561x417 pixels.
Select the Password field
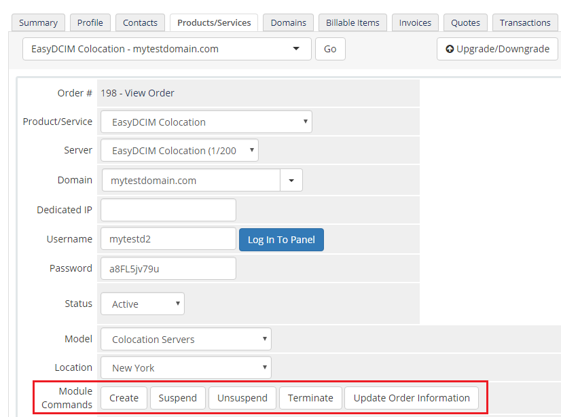coord(168,268)
